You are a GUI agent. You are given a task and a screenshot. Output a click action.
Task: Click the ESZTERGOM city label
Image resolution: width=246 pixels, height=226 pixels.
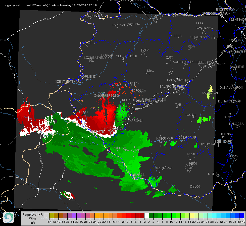point(226,10)
